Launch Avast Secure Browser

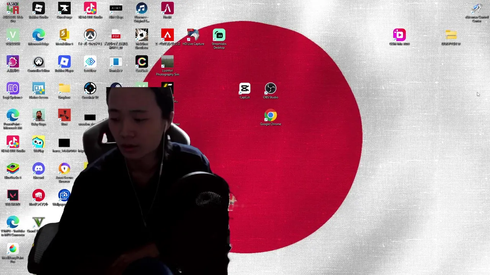pos(64,173)
